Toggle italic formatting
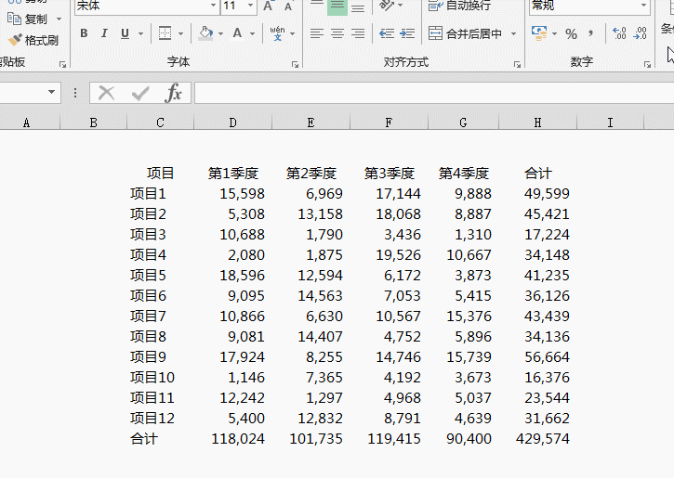The image size is (674, 478). (x=104, y=33)
